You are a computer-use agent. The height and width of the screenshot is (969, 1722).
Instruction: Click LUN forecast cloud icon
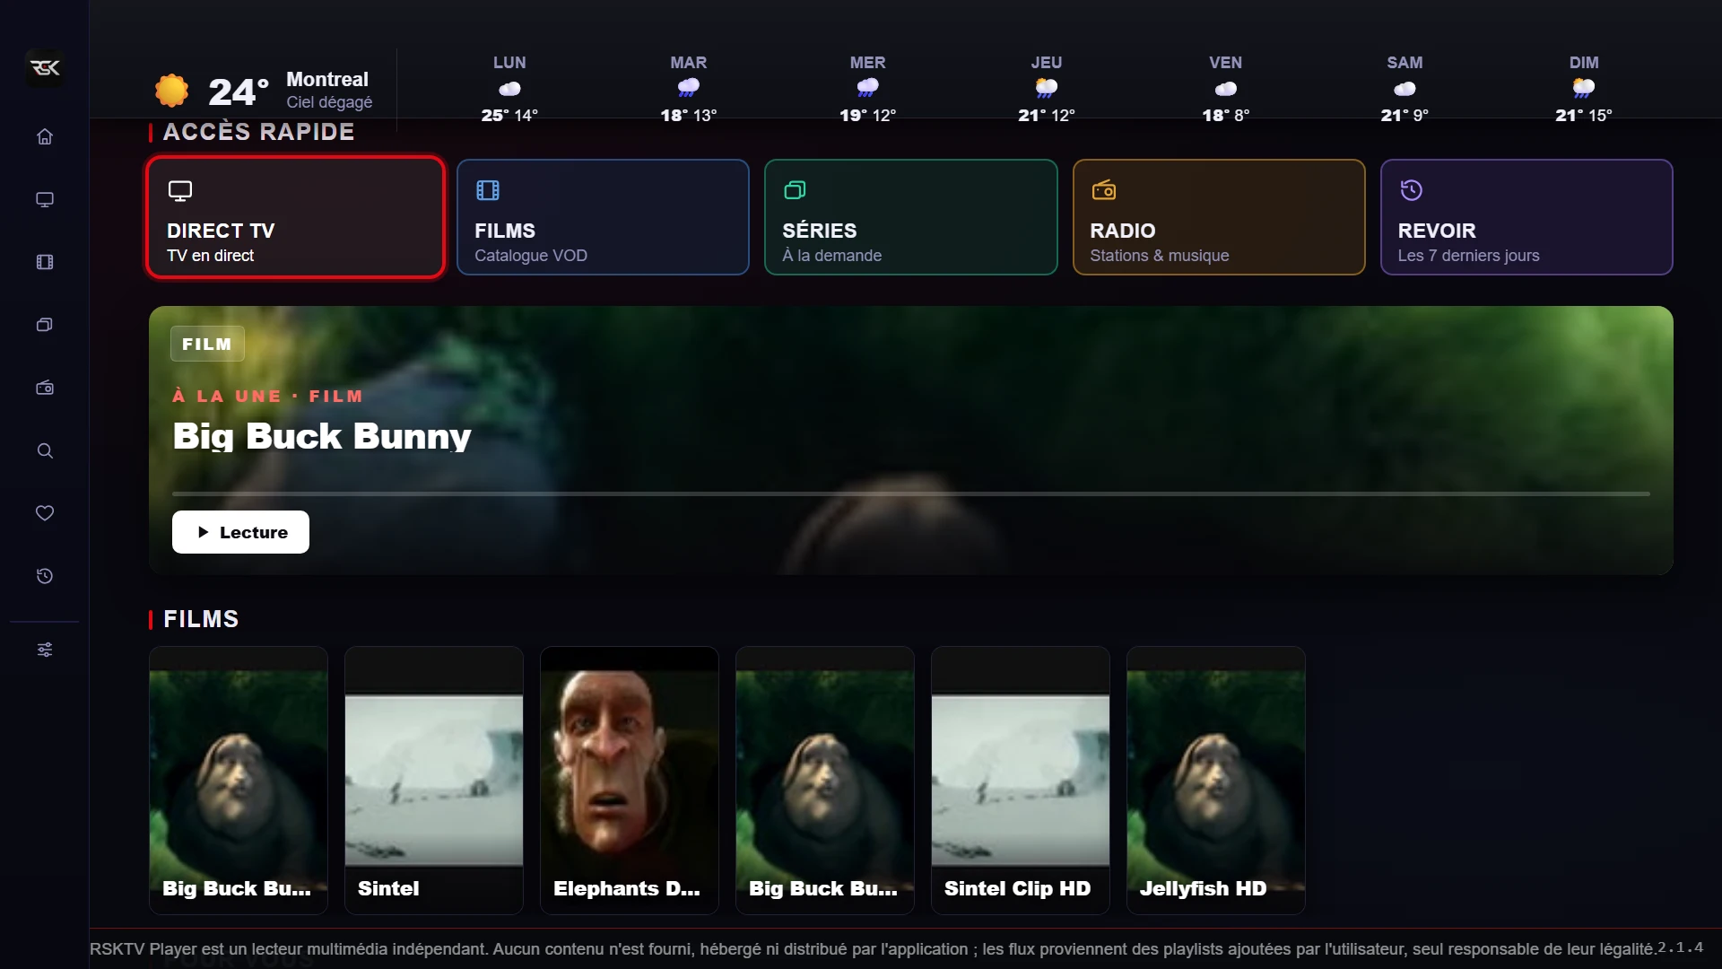(x=509, y=89)
